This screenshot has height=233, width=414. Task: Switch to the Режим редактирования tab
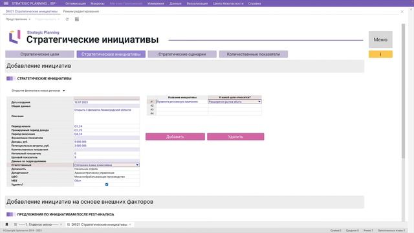tap(81, 12)
